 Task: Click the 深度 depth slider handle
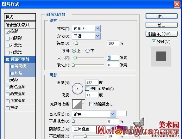[x=76, y=43]
